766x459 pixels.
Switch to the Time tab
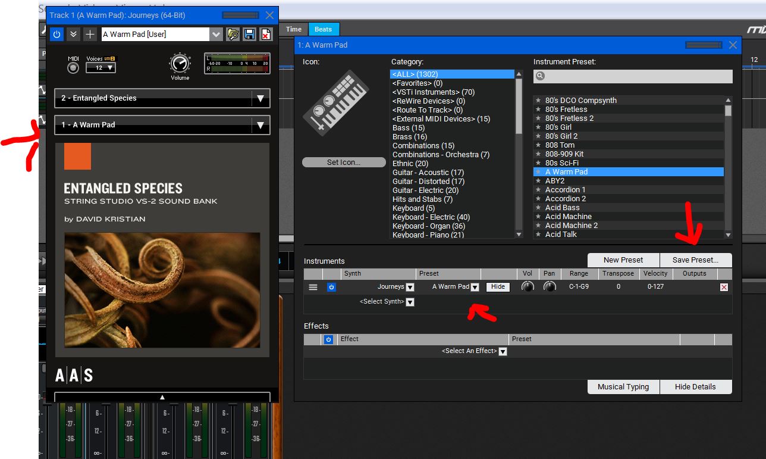[294, 29]
